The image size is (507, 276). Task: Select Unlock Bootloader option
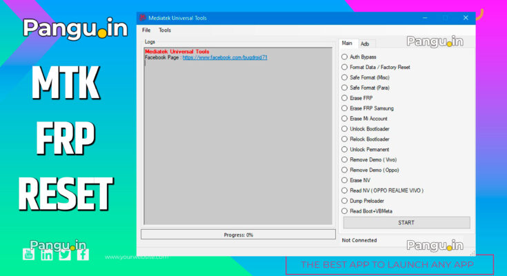pyautogui.click(x=366, y=129)
